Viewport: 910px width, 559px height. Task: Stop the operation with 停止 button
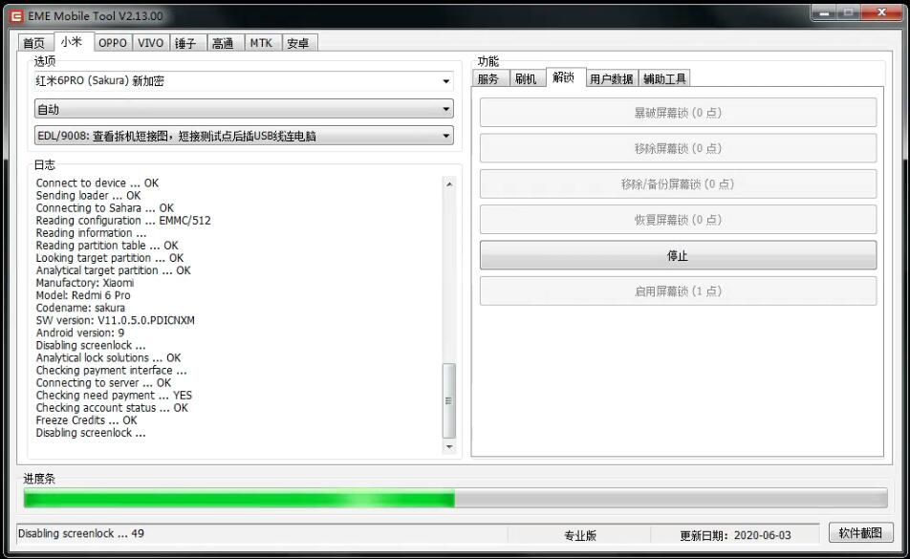click(678, 255)
